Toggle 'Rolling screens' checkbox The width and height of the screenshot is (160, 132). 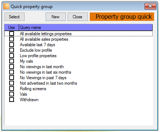coord(11,89)
